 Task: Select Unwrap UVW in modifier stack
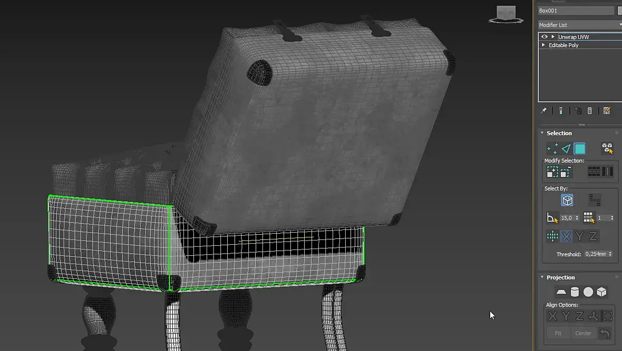574,37
